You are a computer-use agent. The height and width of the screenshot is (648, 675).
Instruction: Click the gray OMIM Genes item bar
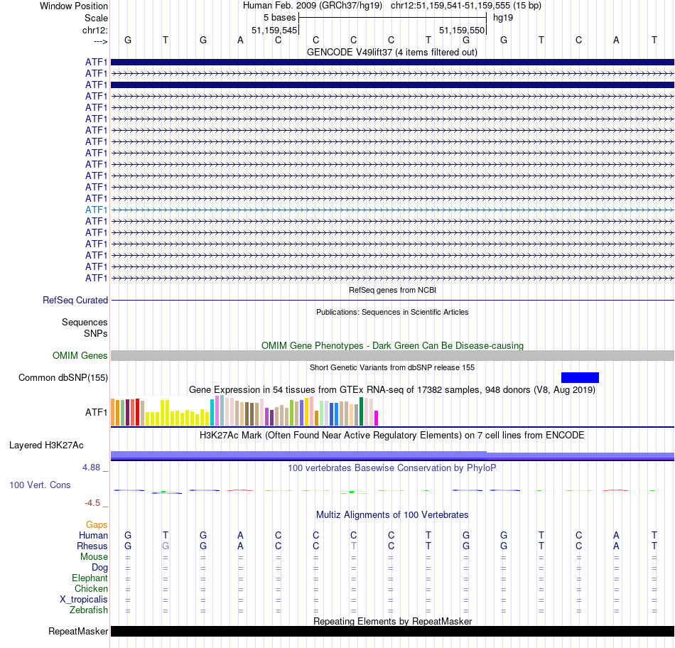coord(392,356)
